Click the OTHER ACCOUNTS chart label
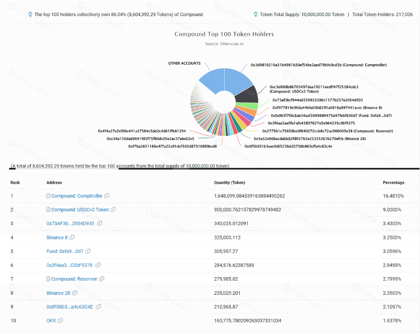The image size is (420, 333). point(184,63)
